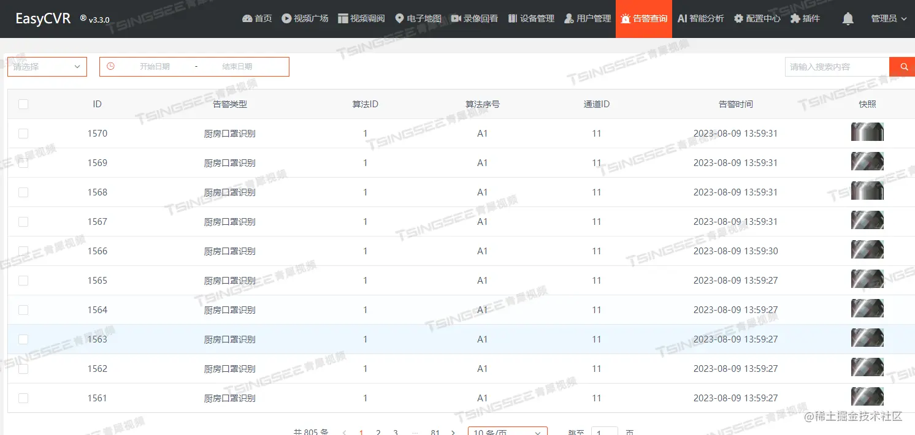Click the 快照 column header
This screenshot has width=915, height=435.
[868, 104]
